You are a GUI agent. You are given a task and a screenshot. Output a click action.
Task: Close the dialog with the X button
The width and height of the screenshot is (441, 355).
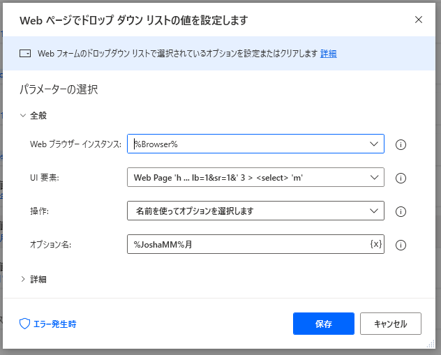pyautogui.click(x=419, y=20)
